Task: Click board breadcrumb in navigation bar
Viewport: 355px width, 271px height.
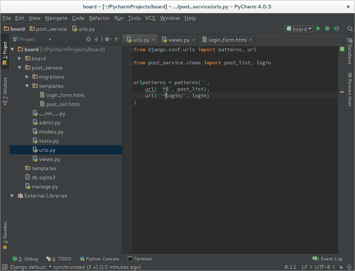Action: pyautogui.click(x=14, y=29)
